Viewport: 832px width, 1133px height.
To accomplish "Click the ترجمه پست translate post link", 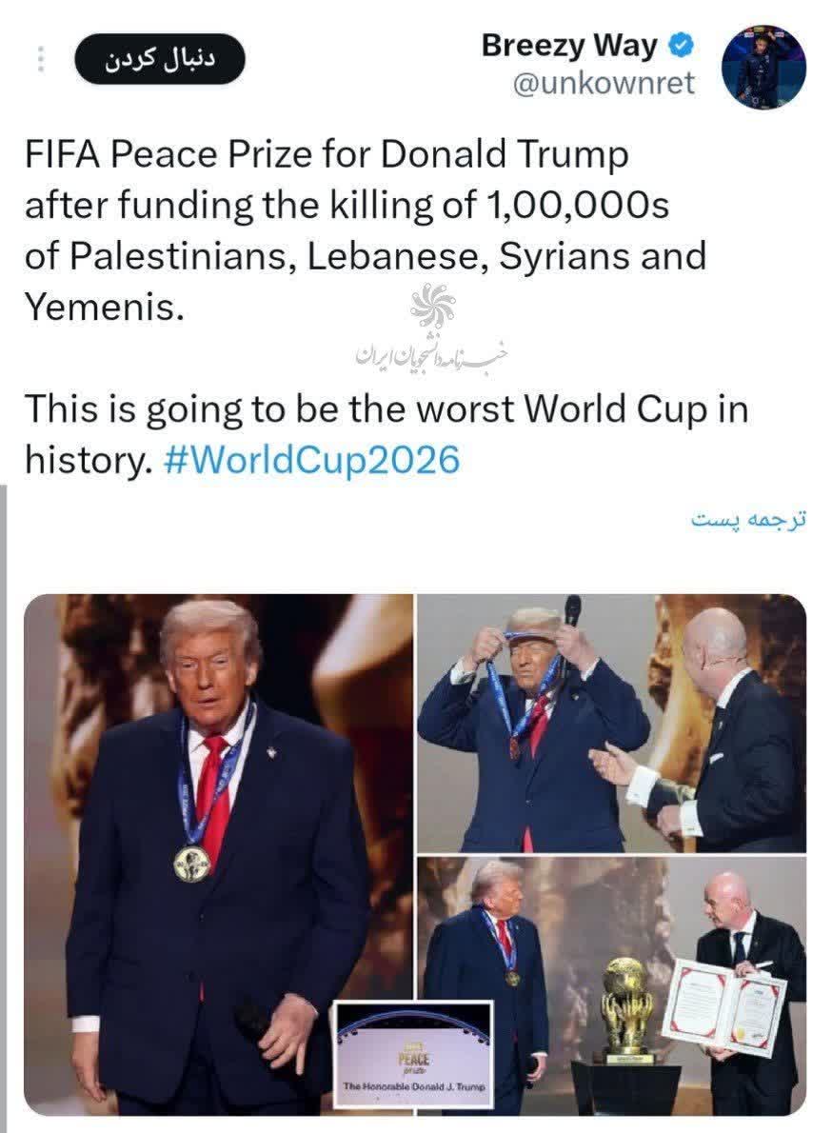I will click(x=748, y=519).
